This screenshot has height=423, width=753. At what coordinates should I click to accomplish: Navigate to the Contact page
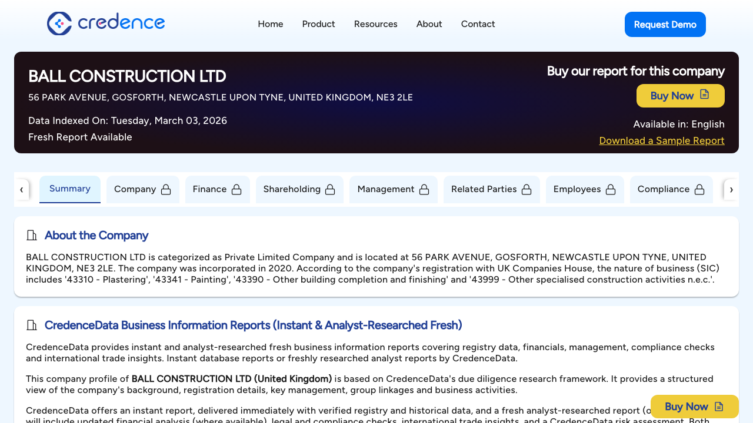tap(478, 24)
